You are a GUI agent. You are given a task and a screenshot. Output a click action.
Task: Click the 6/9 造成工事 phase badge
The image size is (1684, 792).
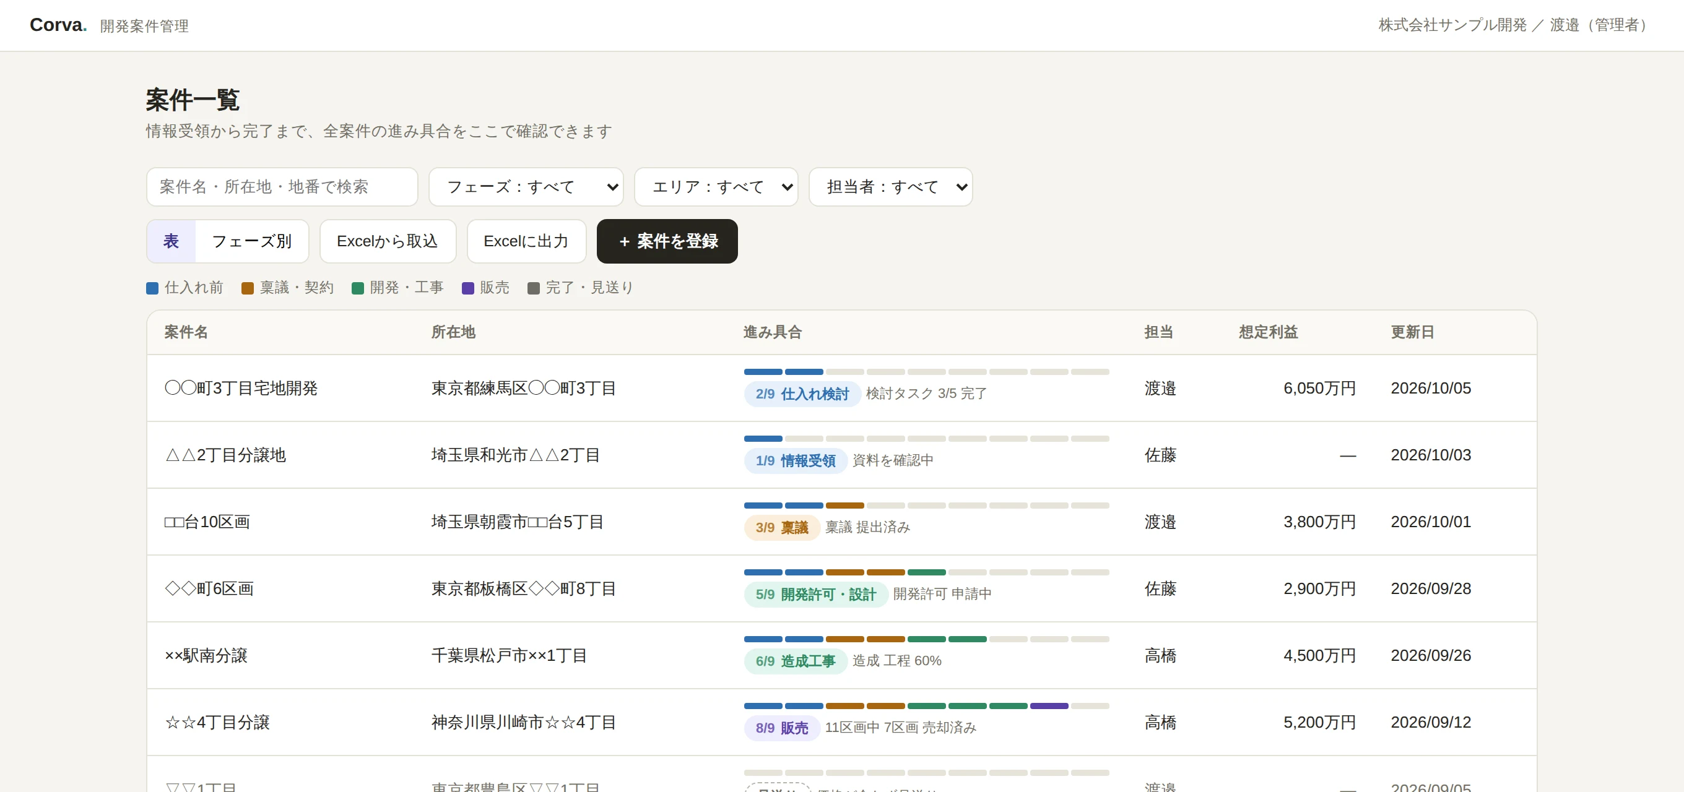[x=796, y=661]
